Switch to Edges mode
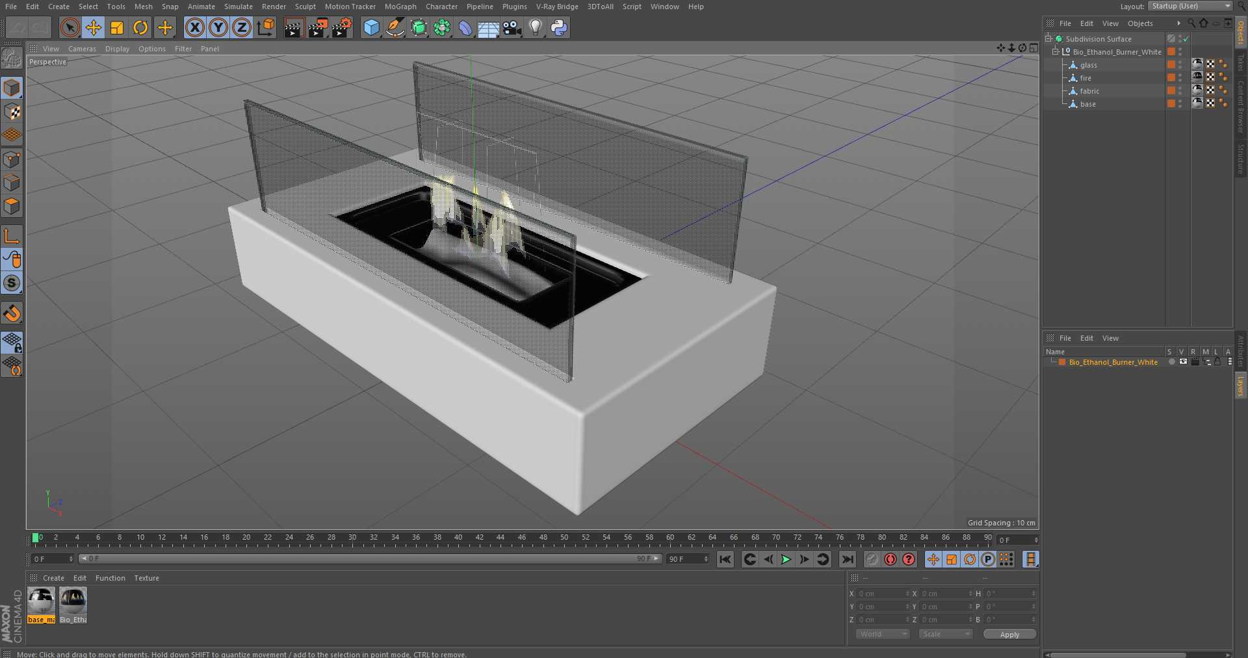 (x=12, y=183)
